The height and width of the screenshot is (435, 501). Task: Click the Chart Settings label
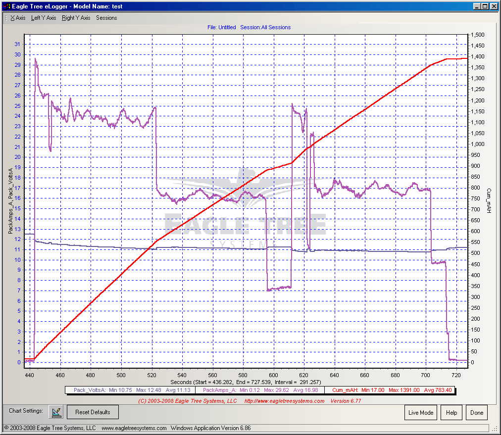click(26, 411)
